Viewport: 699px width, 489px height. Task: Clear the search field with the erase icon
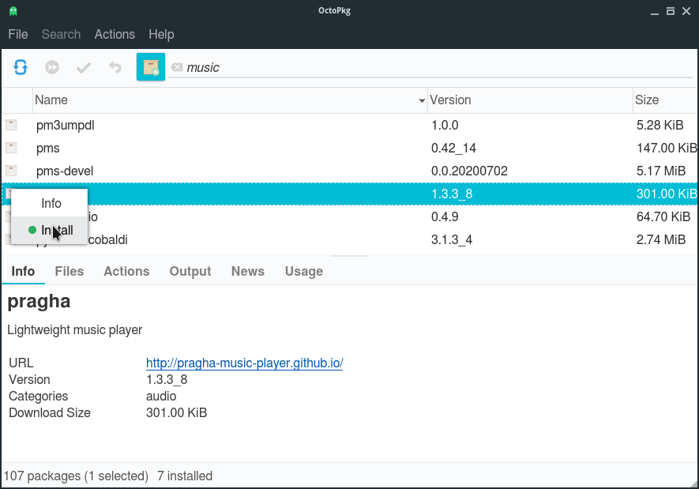click(177, 67)
